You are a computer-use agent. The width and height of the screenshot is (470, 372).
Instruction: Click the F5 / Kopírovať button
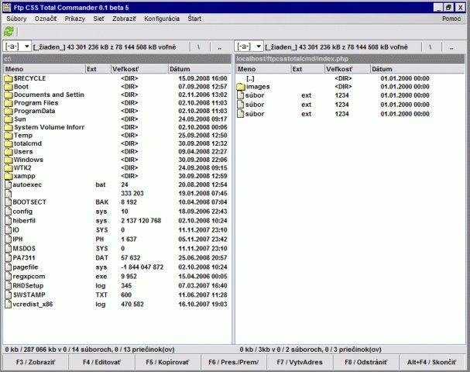pos(167,362)
